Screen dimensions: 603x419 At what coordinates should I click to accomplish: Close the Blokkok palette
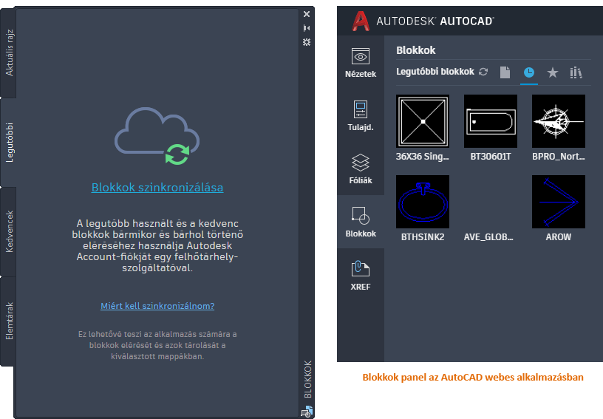click(x=307, y=14)
